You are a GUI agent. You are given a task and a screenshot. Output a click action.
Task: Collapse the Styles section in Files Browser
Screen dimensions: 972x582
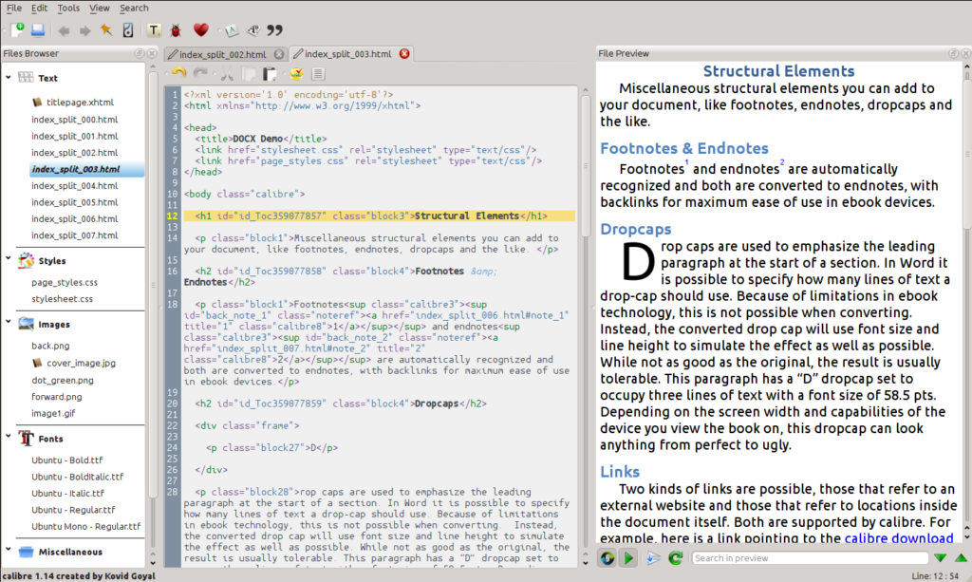8,260
